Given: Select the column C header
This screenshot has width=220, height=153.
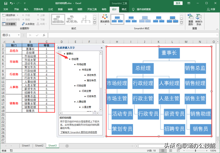Looking at the screenshot, I should (46, 42).
